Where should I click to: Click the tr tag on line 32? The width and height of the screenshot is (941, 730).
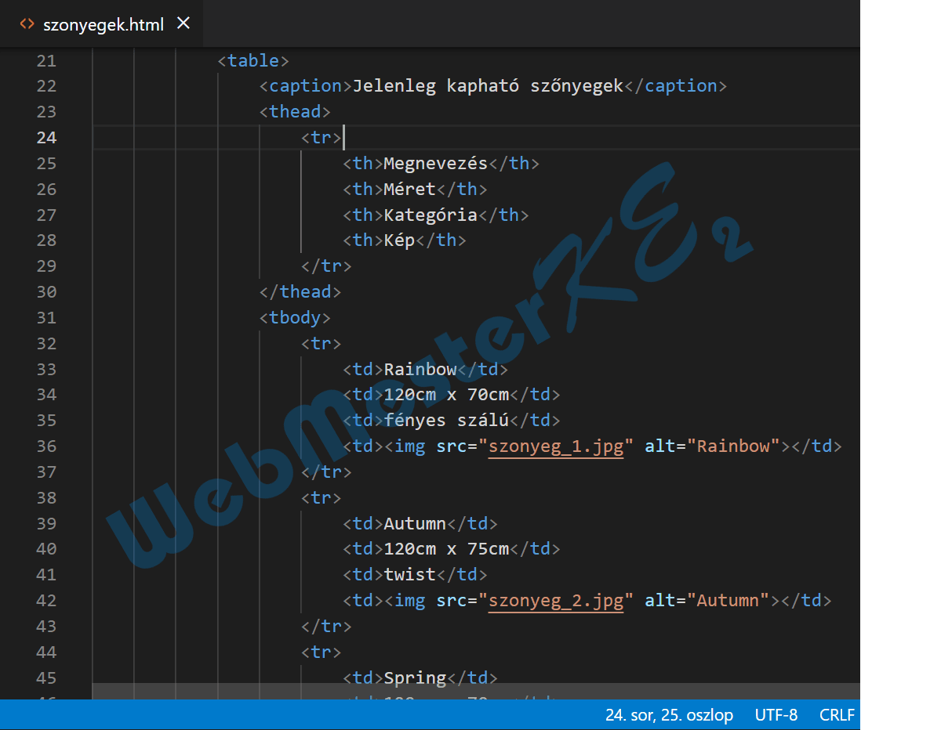pyautogui.click(x=322, y=344)
